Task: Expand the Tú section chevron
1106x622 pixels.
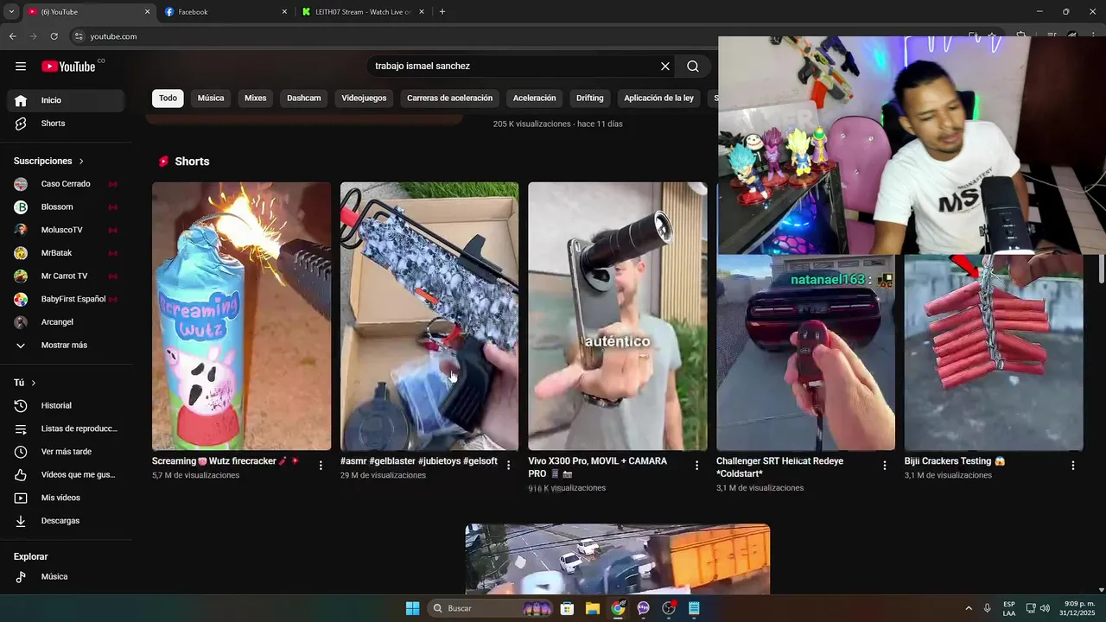Action: (x=34, y=383)
